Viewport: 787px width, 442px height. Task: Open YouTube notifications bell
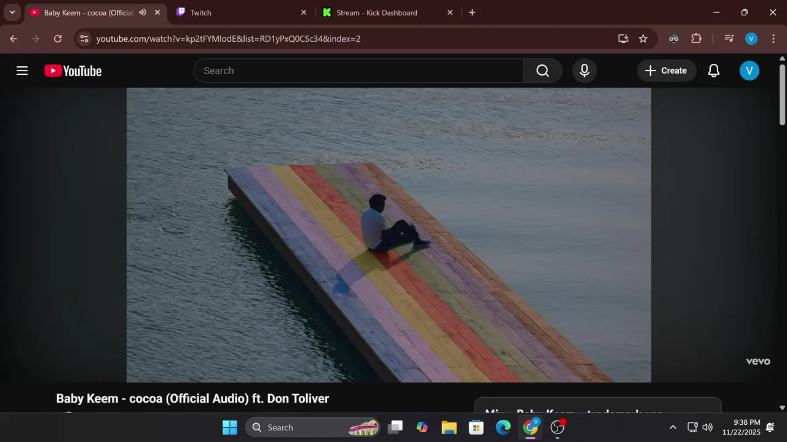pos(714,71)
